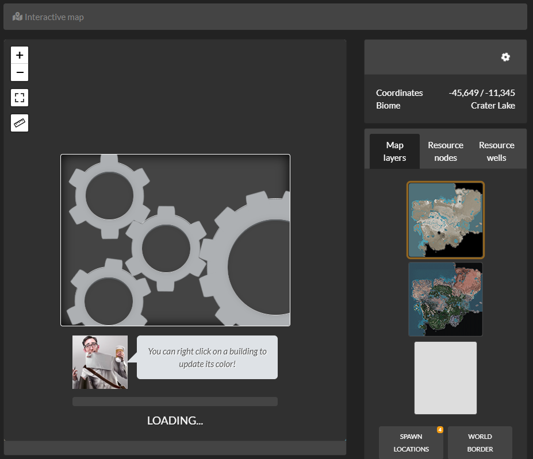
Task: Select the ruler measurement tool
Action: coord(19,122)
